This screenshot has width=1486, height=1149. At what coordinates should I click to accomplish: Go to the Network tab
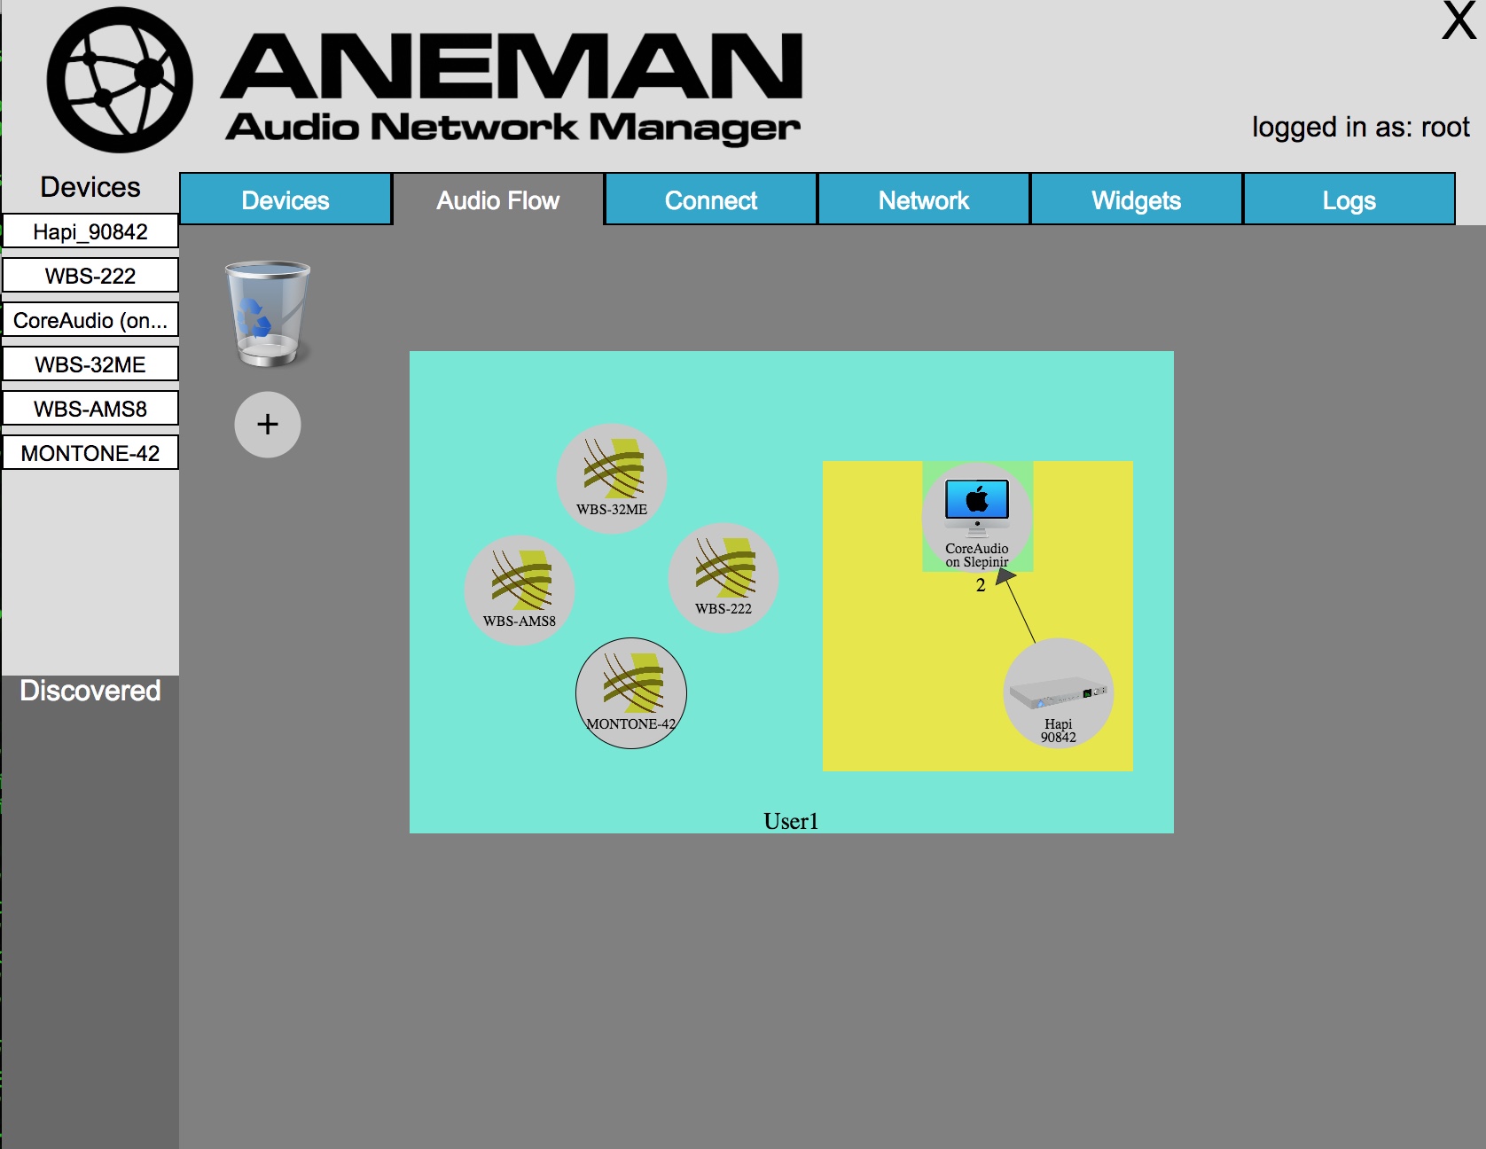pyautogui.click(x=924, y=199)
